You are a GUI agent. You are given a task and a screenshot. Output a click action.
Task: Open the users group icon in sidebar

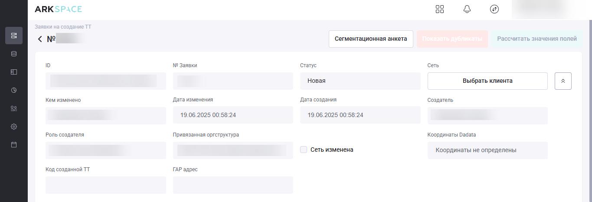[14, 108]
